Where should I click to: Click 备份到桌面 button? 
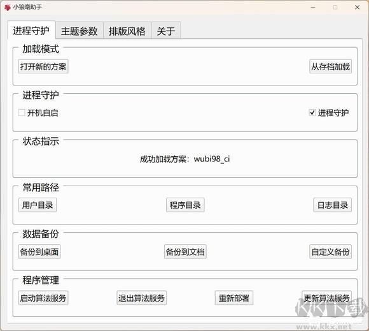point(39,252)
